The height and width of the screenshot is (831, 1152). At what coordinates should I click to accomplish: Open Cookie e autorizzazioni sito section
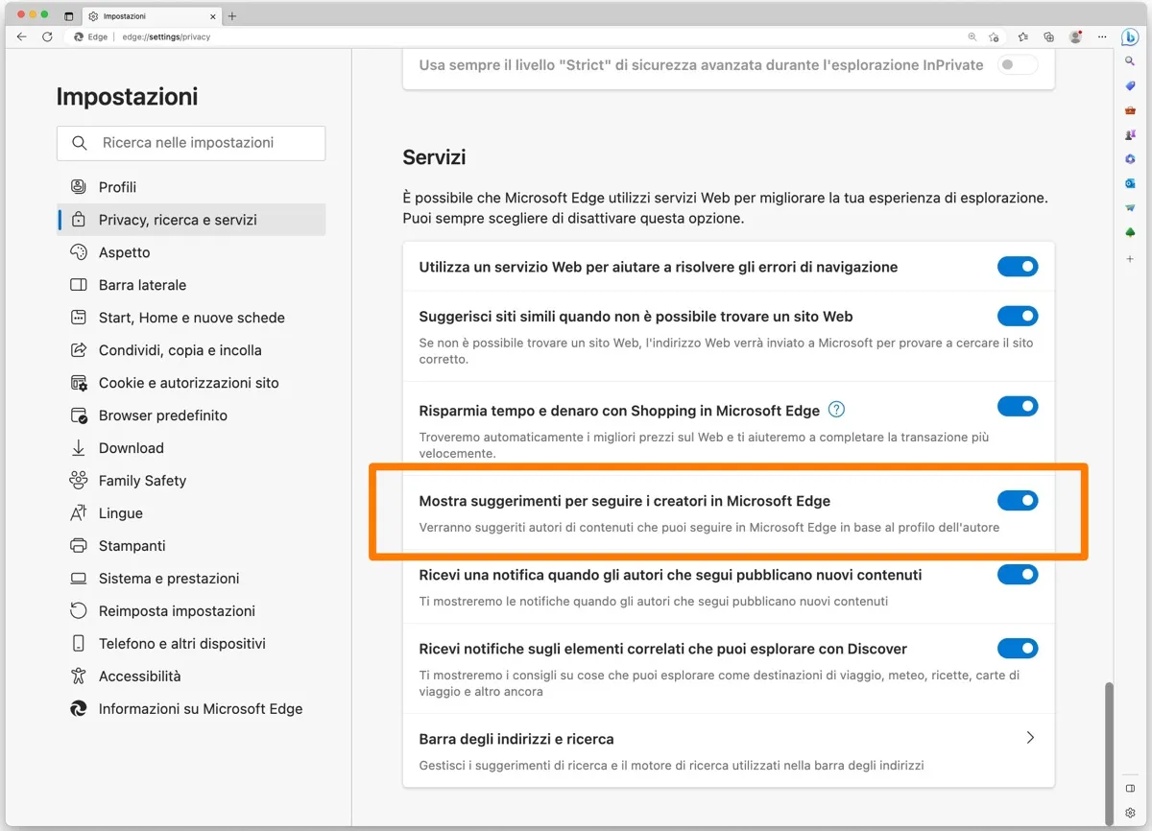click(191, 383)
